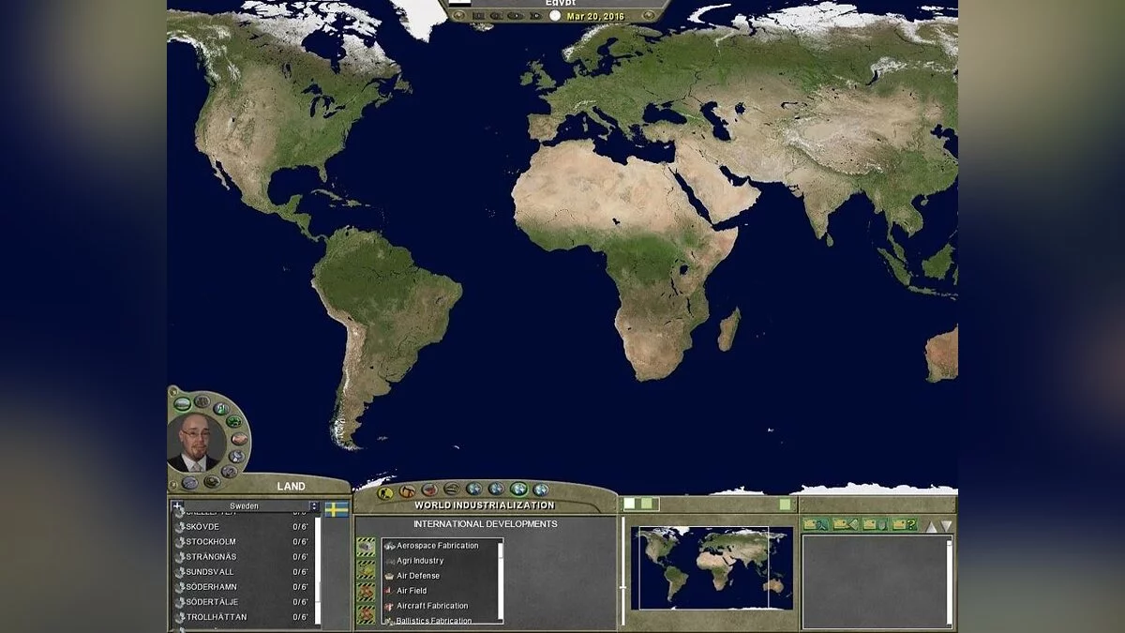Click the first unit filter button with figure
The height and width of the screenshot is (633, 1125).
click(816, 524)
